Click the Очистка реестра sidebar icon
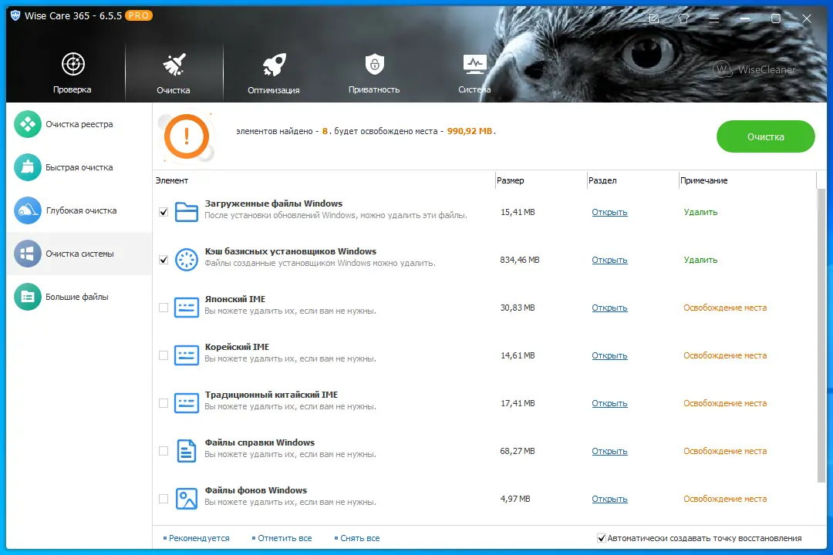833x555 pixels. tap(28, 124)
